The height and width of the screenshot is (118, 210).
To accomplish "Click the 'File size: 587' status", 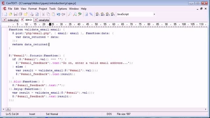I will 124,114.
